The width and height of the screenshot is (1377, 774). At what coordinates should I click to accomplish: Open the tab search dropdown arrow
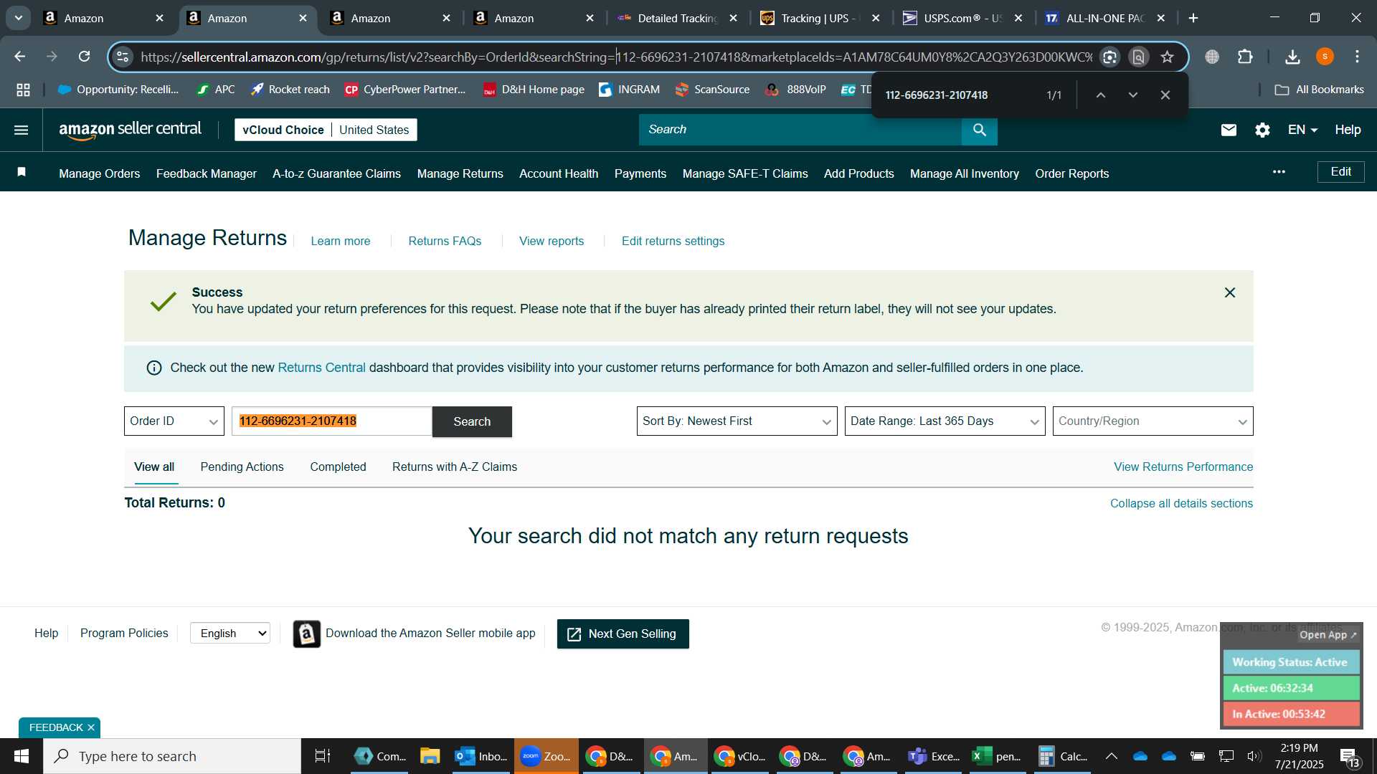[x=18, y=18]
